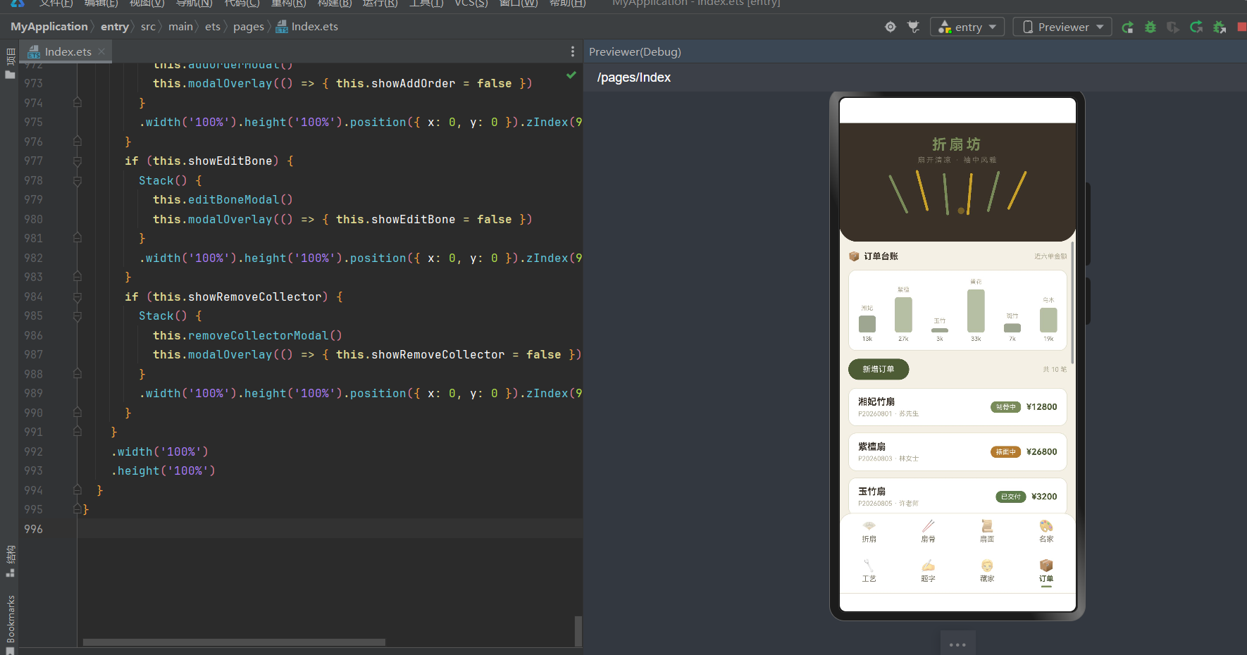The height and width of the screenshot is (655, 1247).
Task: Click the 订单台账 package icon header
Action: tap(854, 256)
